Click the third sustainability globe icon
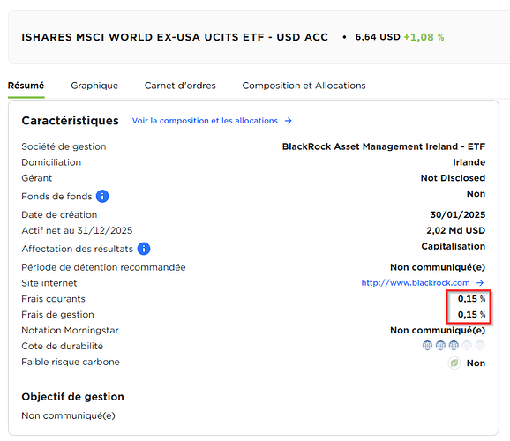Image resolution: width=510 pixels, height=441 pixels. (x=454, y=346)
